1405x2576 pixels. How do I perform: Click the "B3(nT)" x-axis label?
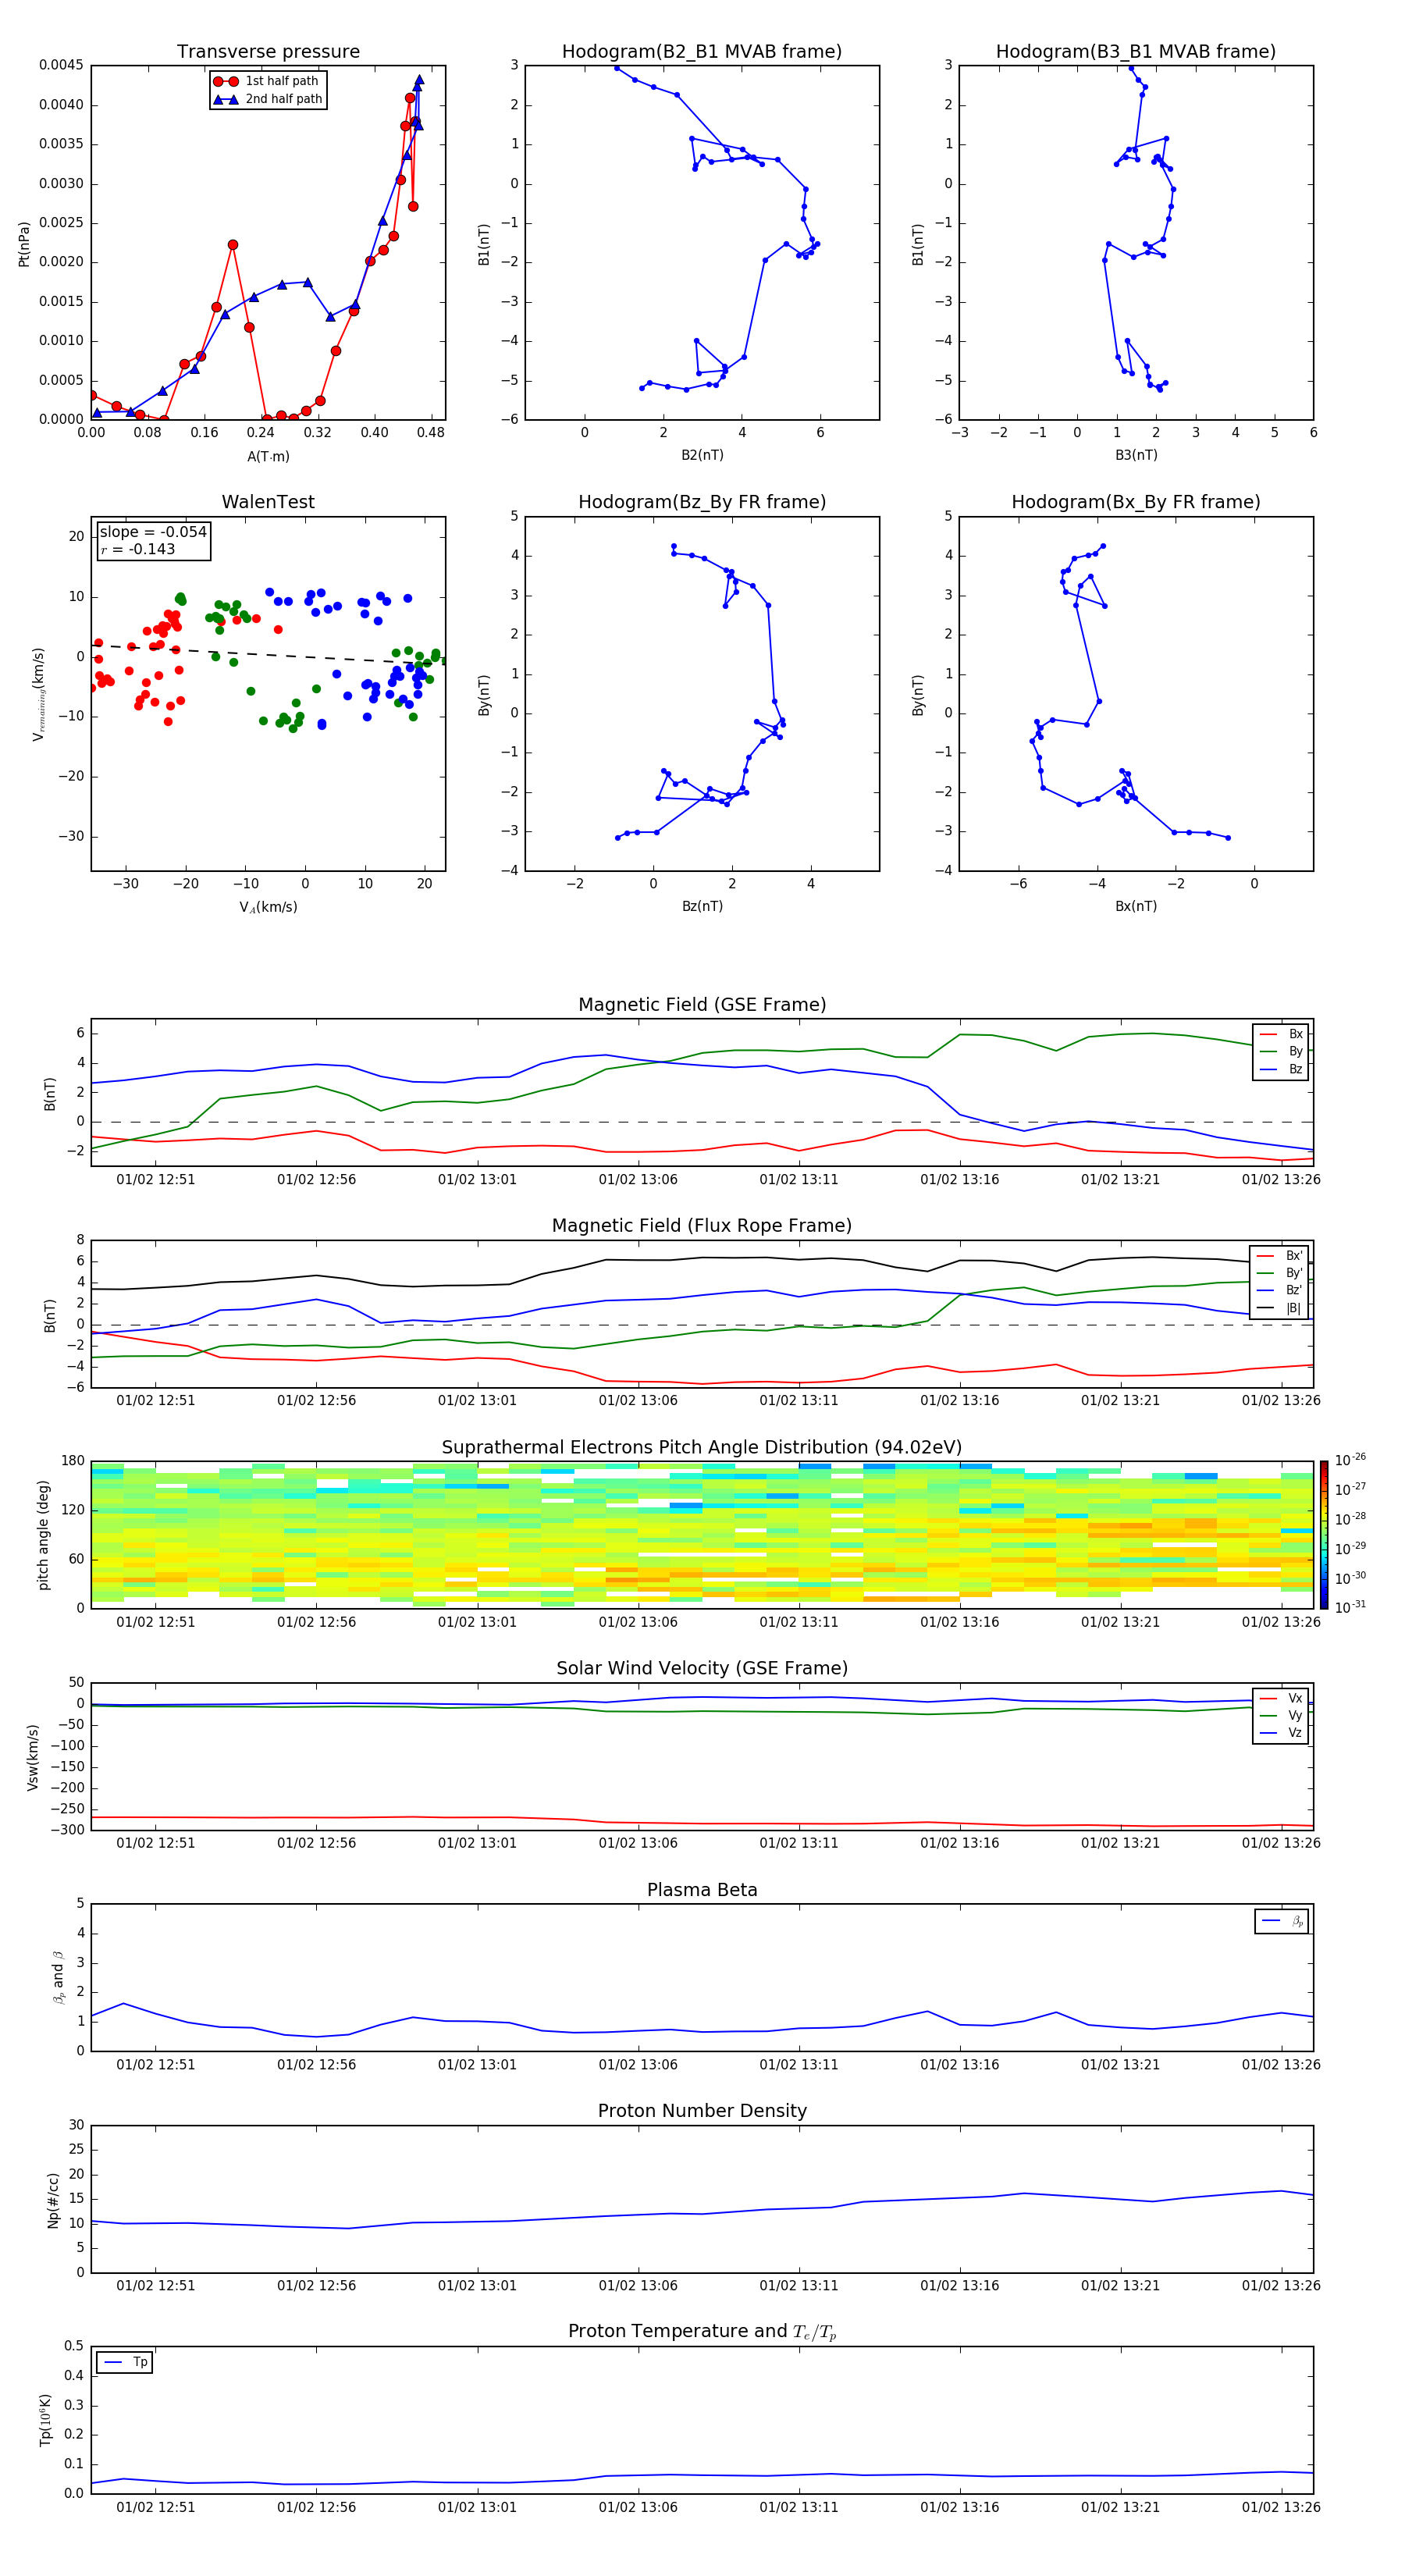(1136, 455)
